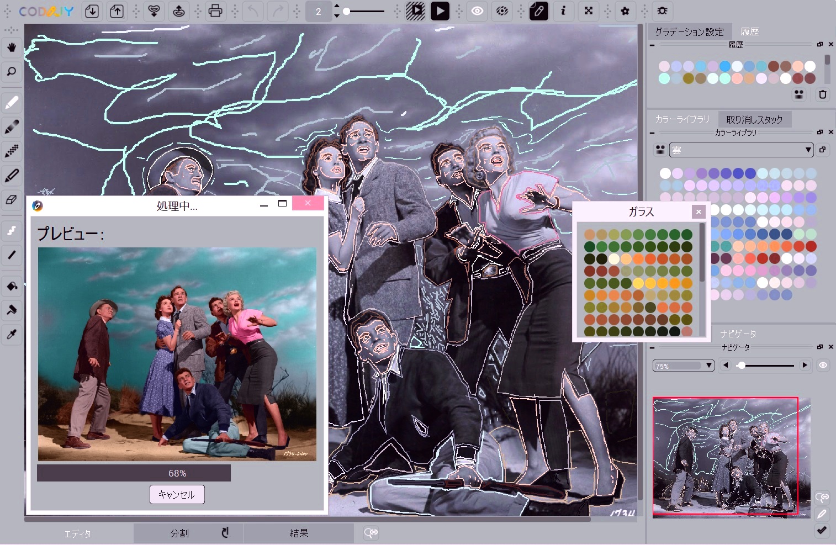Open the settings gear icon
Screen dimensions: 836x545
click(x=625, y=11)
